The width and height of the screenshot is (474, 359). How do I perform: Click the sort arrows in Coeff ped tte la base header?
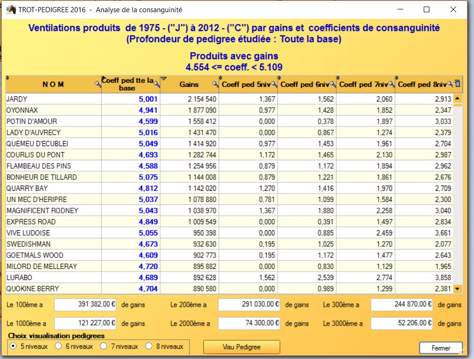103,78
